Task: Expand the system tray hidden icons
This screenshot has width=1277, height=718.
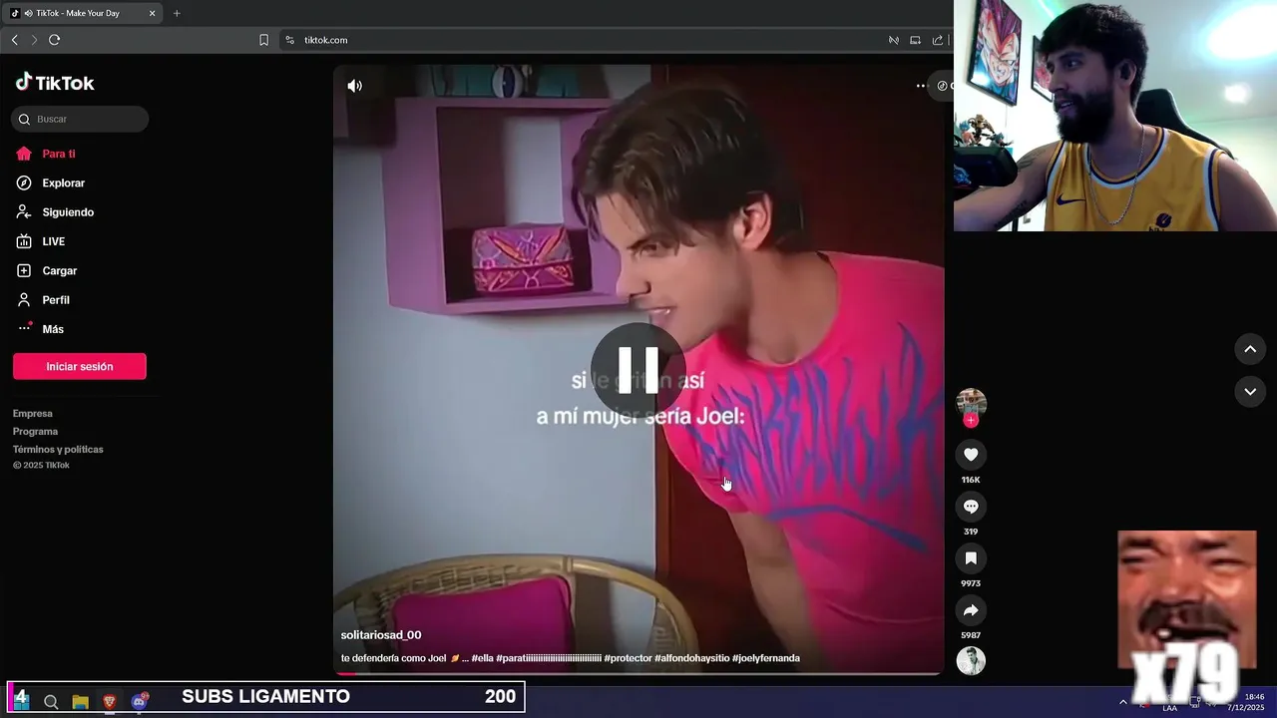Action: [1122, 702]
